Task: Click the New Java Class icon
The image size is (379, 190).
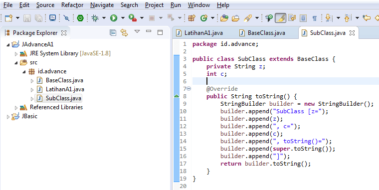Action: click(x=204, y=18)
